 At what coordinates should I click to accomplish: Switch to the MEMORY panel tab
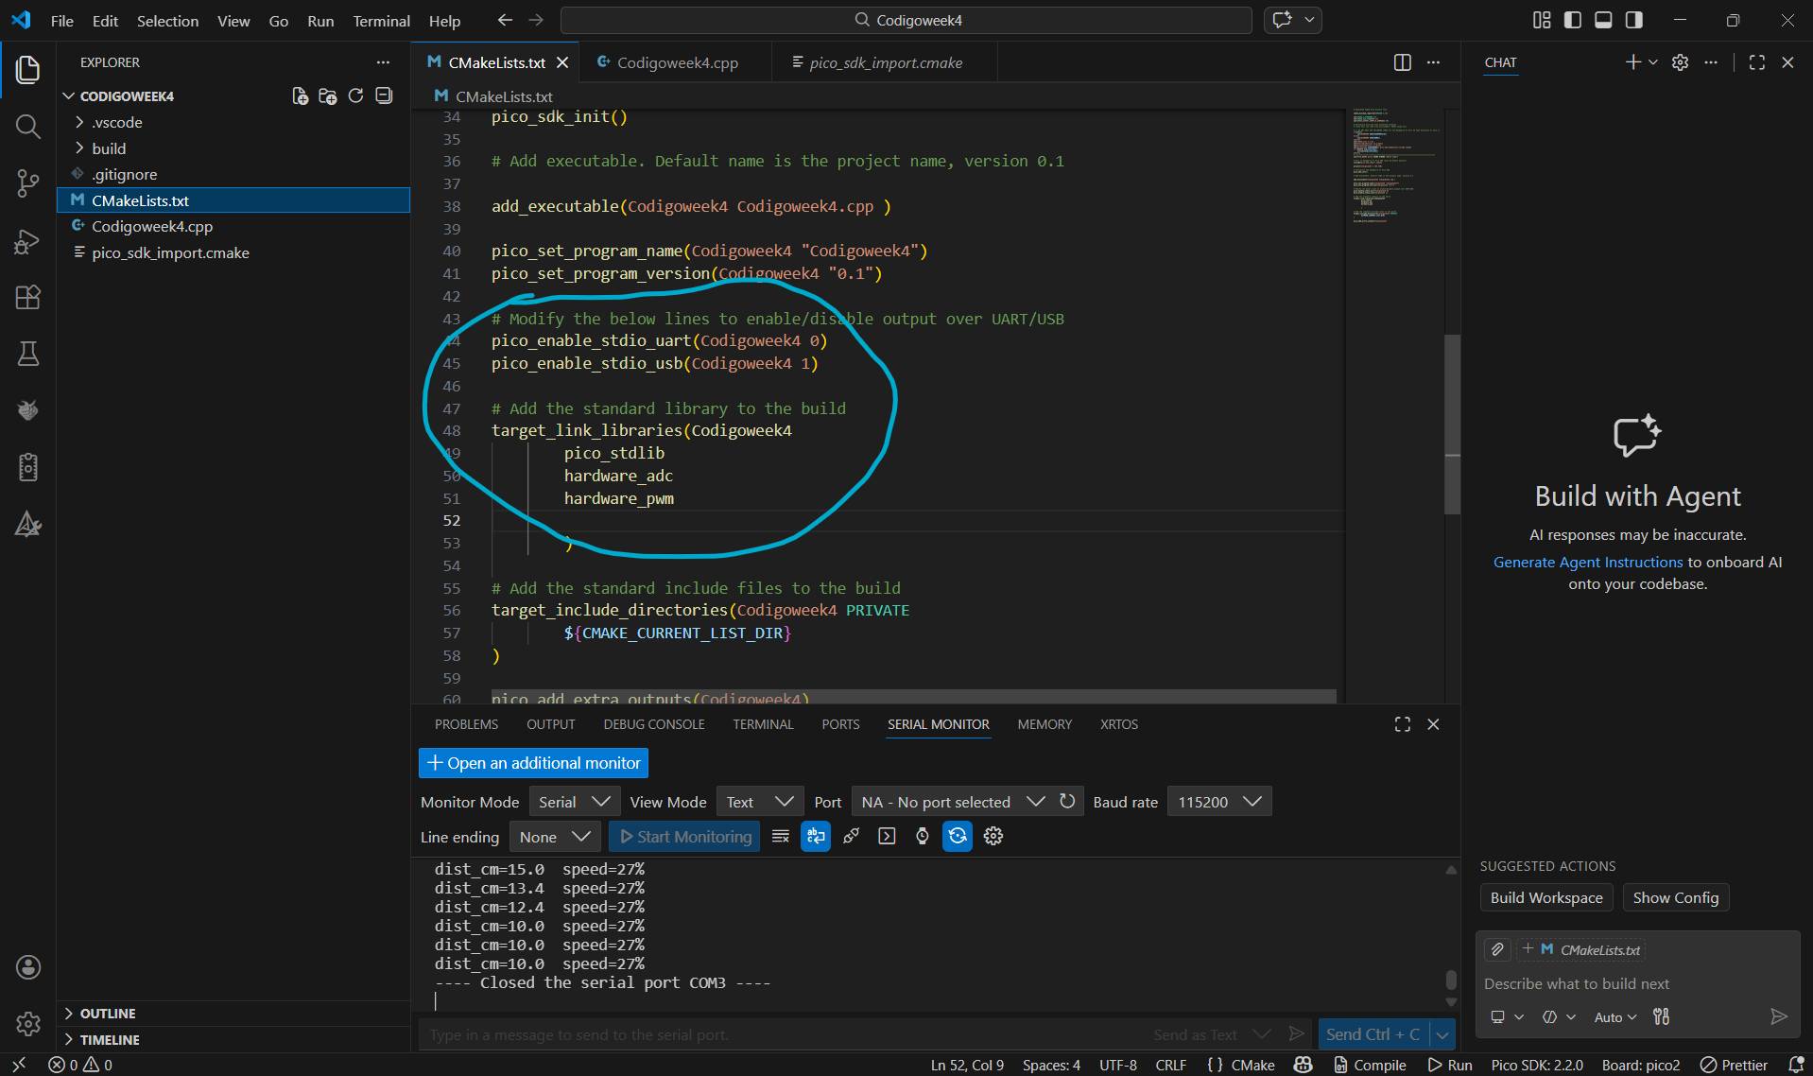1044,724
